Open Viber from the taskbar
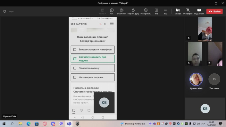Viewport: 226px width, 127px height. [61, 123]
